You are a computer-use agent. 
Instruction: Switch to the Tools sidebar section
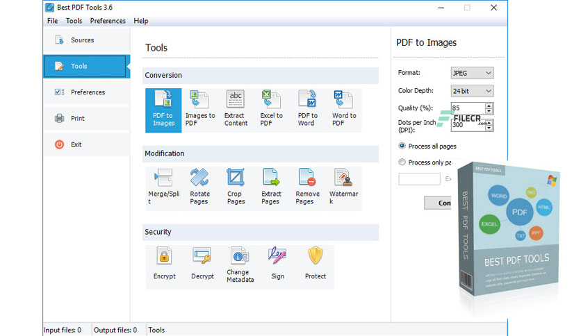point(87,66)
